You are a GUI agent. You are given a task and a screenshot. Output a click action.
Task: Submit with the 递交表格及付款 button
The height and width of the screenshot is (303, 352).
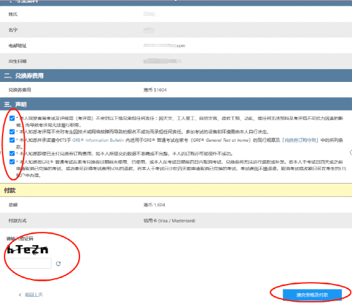[312, 295]
